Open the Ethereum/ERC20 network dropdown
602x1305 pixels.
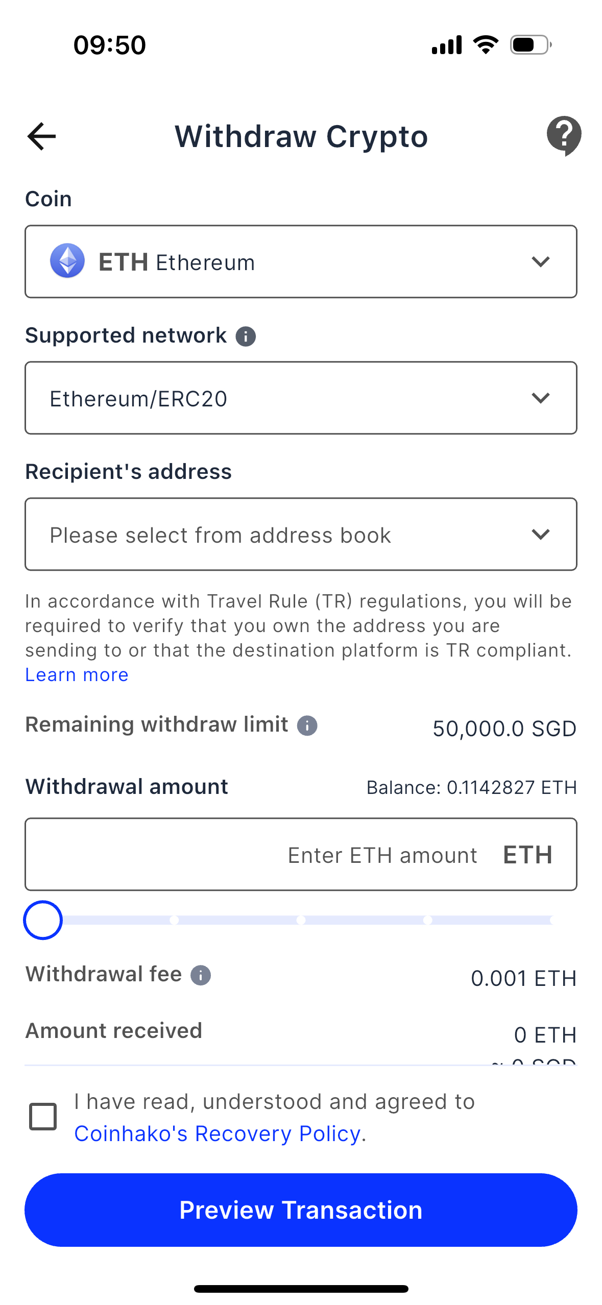[x=301, y=398]
